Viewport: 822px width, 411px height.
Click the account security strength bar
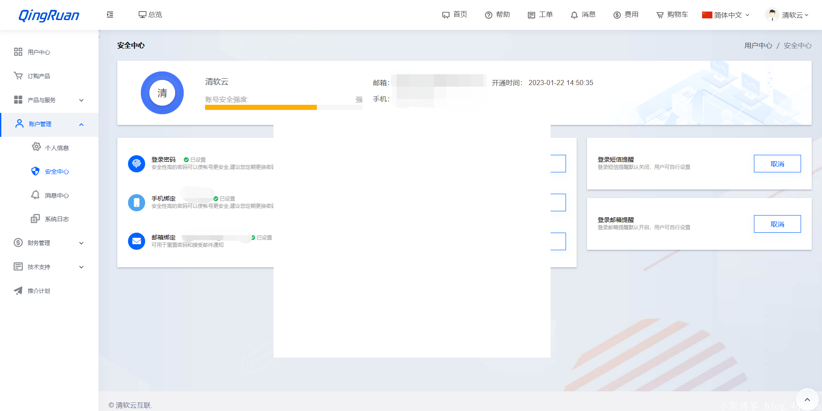pyautogui.click(x=283, y=107)
